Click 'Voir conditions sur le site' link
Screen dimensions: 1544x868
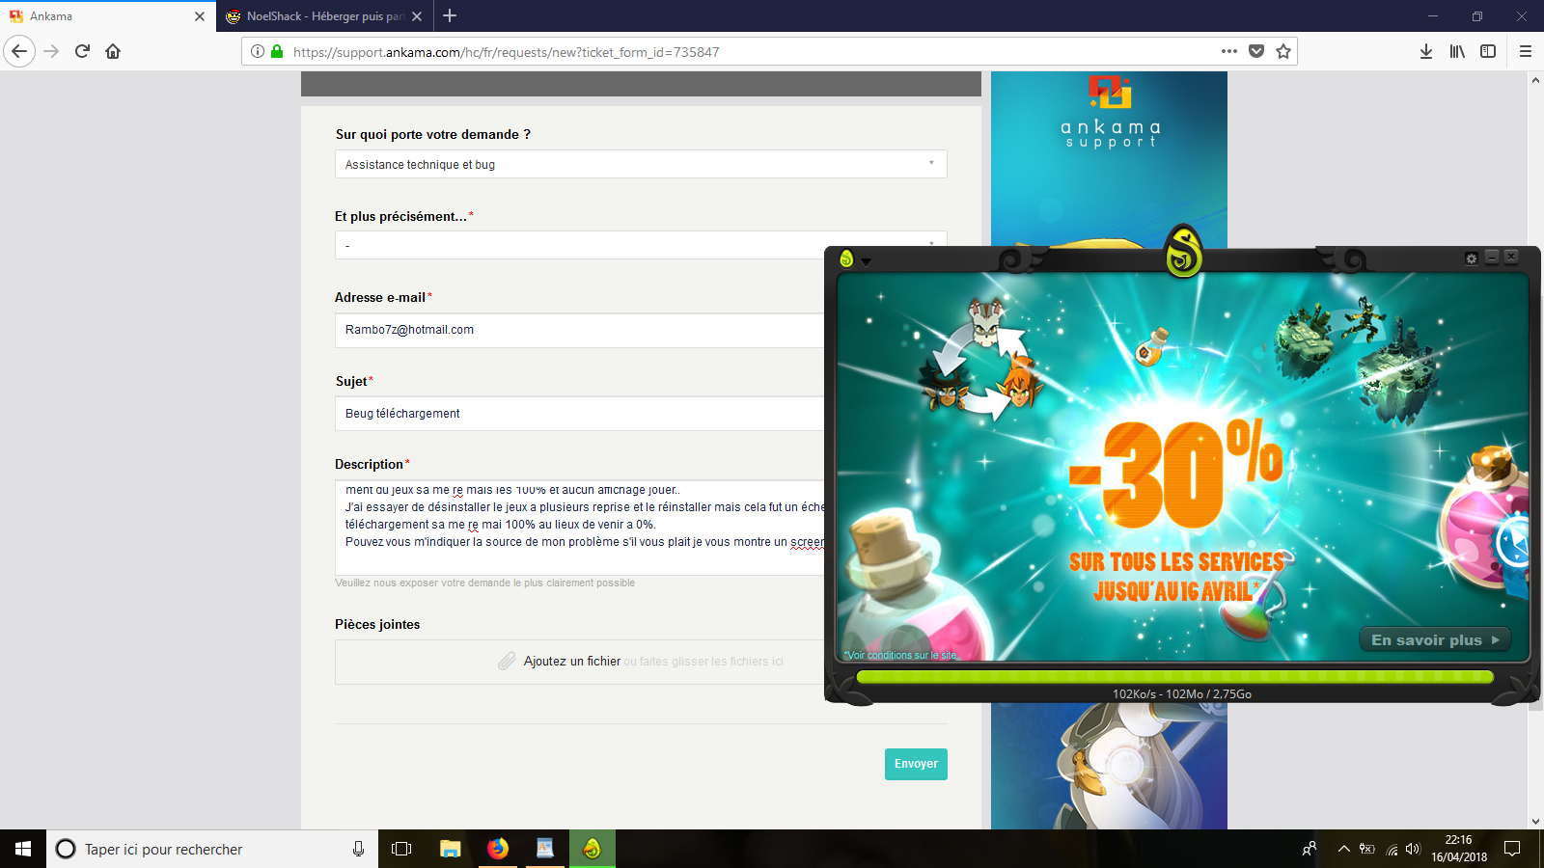900,655
